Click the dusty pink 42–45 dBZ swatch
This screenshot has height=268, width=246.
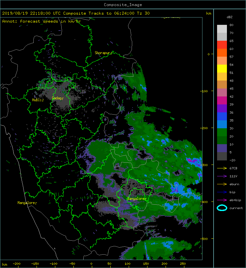[x=222, y=93]
